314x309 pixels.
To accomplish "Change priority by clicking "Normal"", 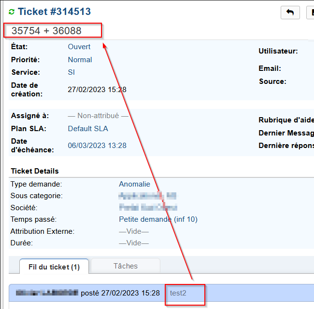I will (80, 60).
